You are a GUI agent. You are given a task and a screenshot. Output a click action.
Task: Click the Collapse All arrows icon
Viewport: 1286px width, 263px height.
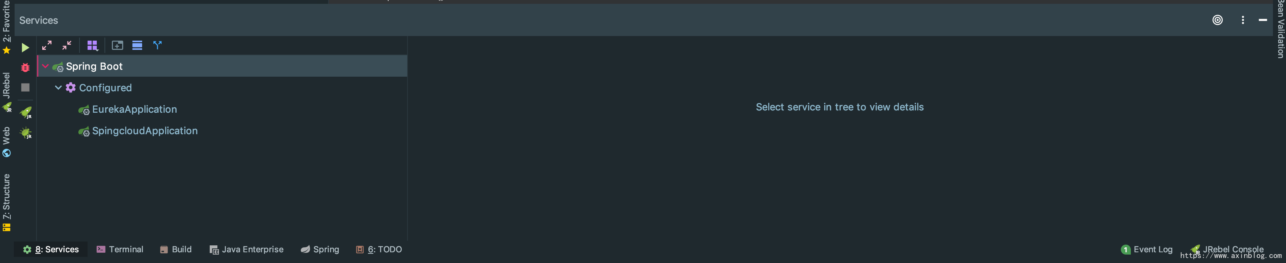coord(67,45)
